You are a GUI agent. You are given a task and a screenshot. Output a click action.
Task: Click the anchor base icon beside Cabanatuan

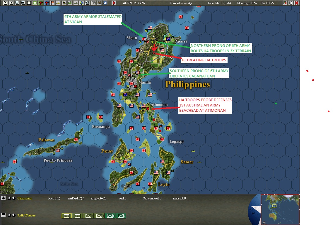[x=4, y=198]
